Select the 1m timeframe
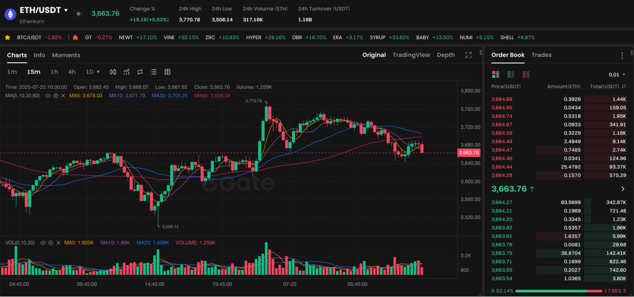Image resolution: width=634 pixels, height=297 pixels. click(x=12, y=72)
